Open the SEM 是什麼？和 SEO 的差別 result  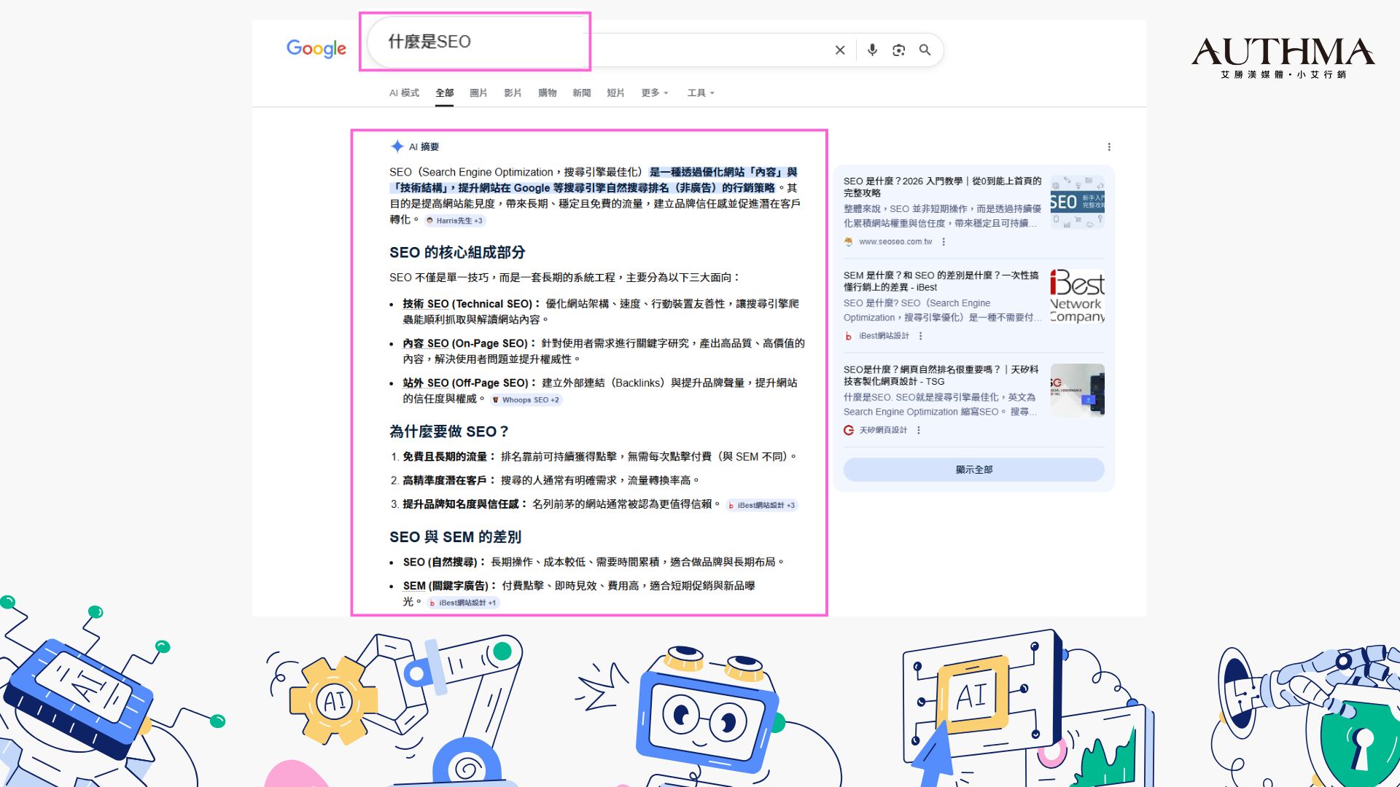click(941, 281)
